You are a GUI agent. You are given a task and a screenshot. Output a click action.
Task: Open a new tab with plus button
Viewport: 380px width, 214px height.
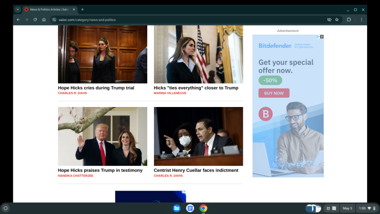[82, 9]
